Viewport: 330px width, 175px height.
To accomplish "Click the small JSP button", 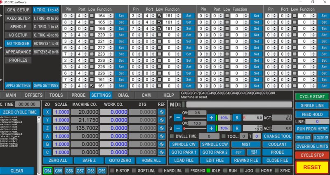I will point(238,152).
